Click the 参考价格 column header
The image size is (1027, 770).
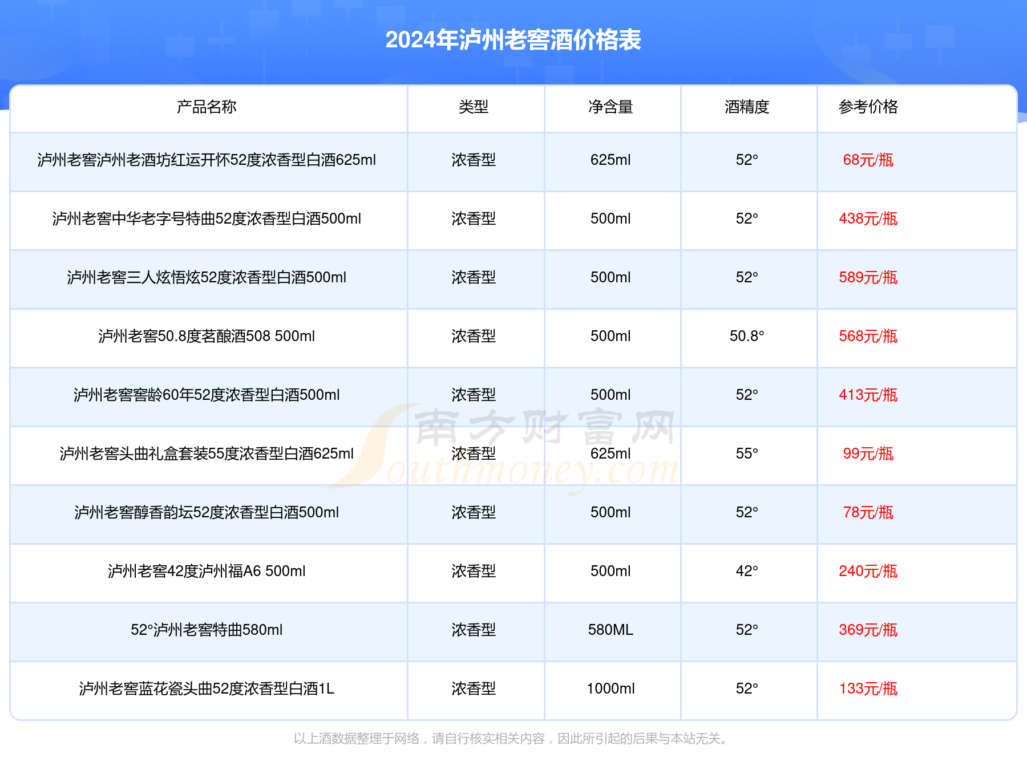868,107
